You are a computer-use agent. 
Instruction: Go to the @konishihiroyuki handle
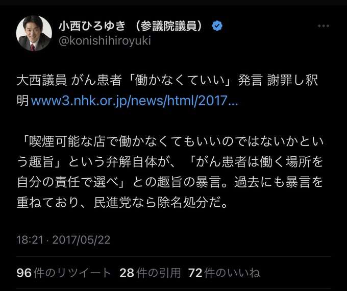click(105, 41)
